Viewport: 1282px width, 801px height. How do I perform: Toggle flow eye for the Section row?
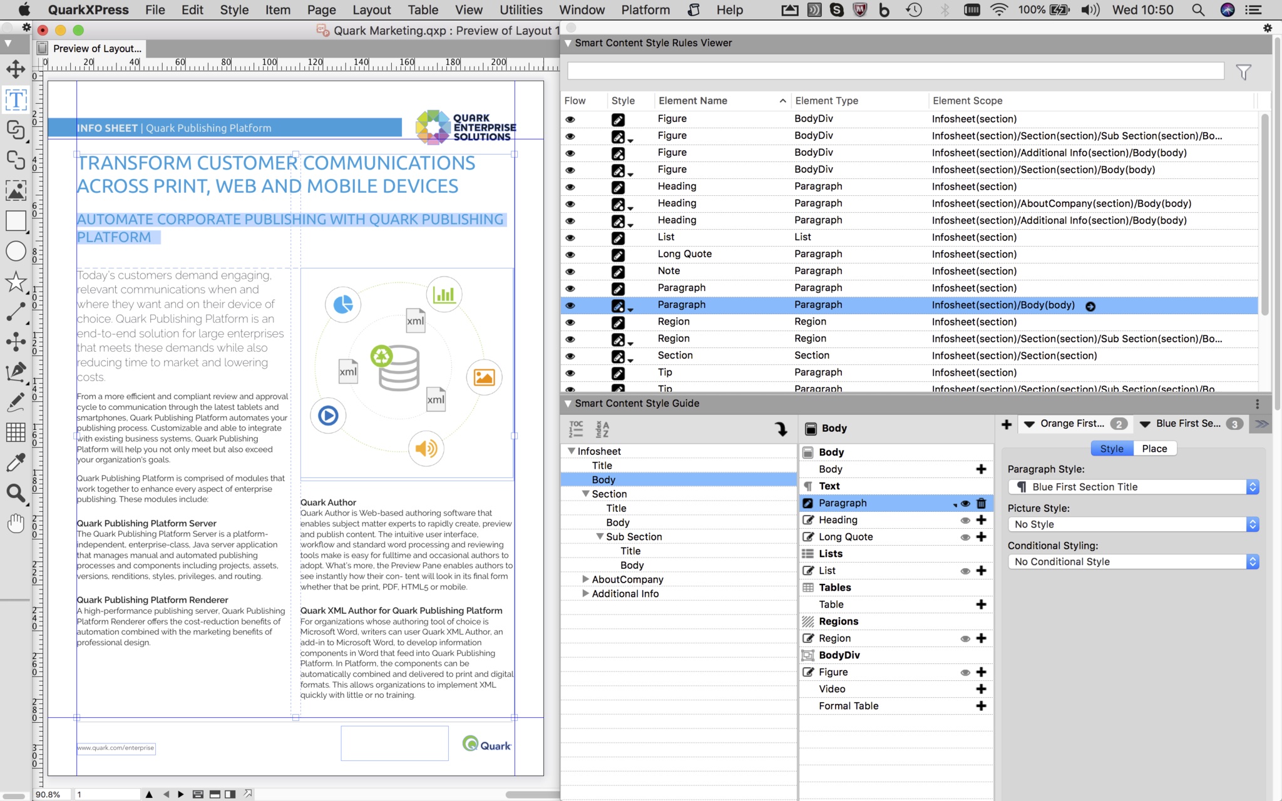[x=570, y=356]
